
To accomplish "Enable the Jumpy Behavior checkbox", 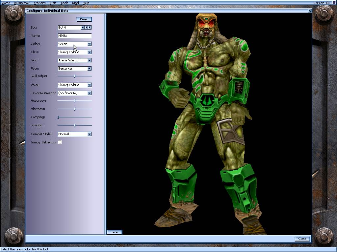I will [x=60, y=142].
